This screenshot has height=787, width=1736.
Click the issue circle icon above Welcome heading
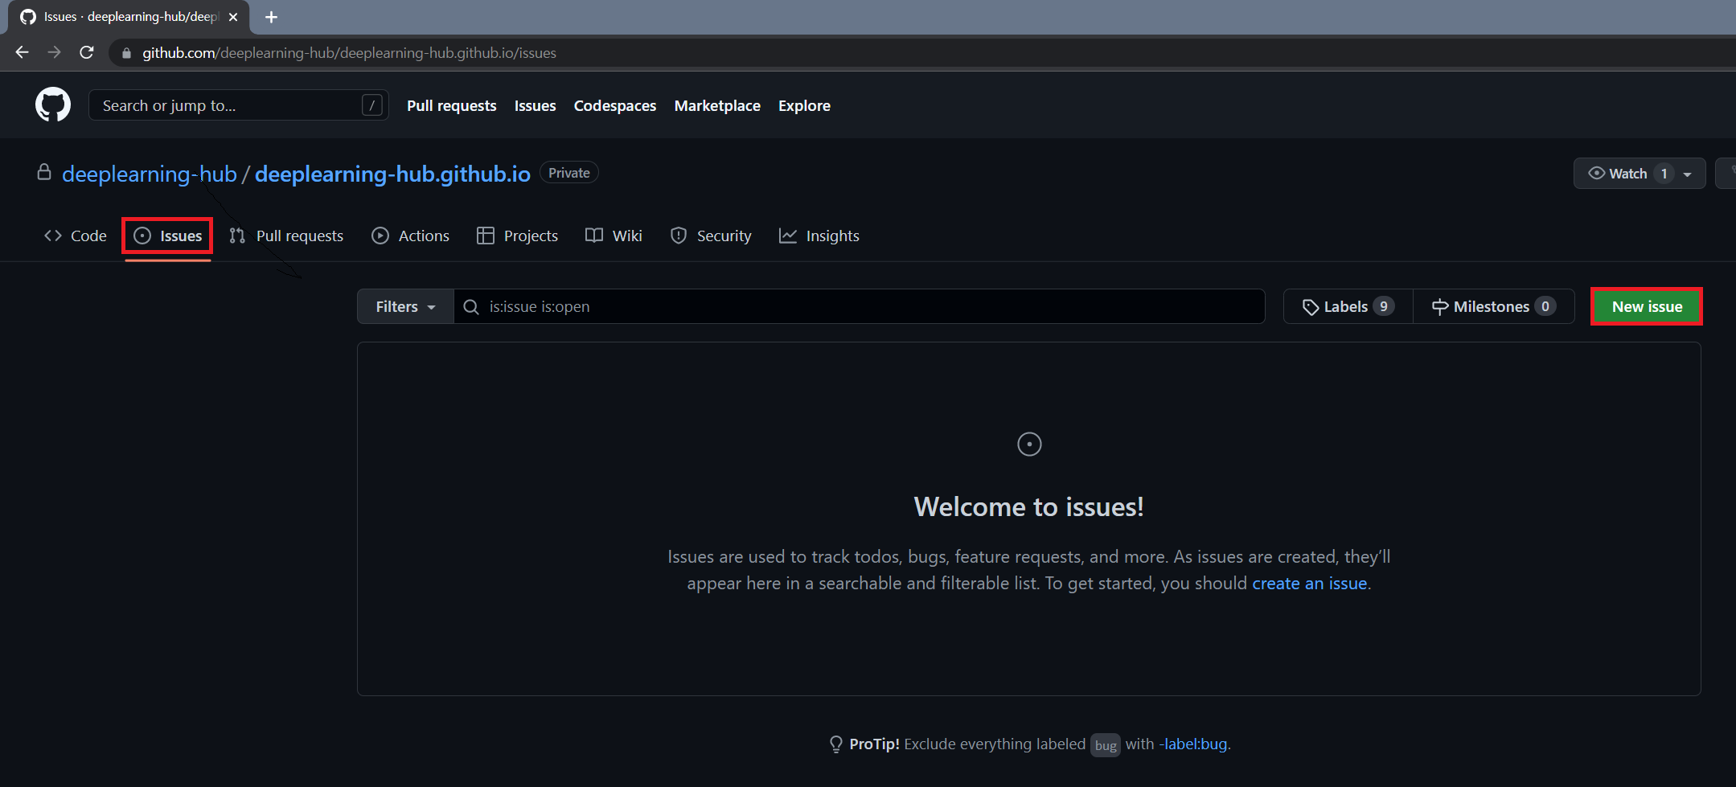click(1029, 444)
